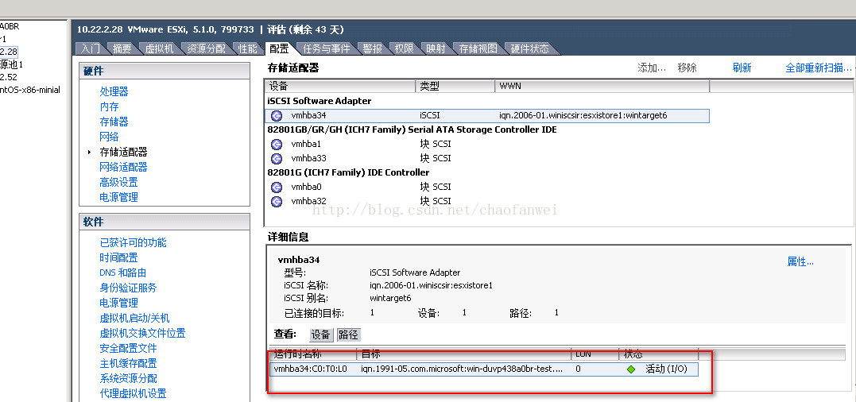Open DNS 和路由 settings
This screenshot has height=402, width=856.
123,273
